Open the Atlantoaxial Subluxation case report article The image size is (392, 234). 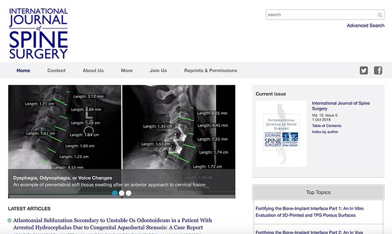(x=113, y=224)
